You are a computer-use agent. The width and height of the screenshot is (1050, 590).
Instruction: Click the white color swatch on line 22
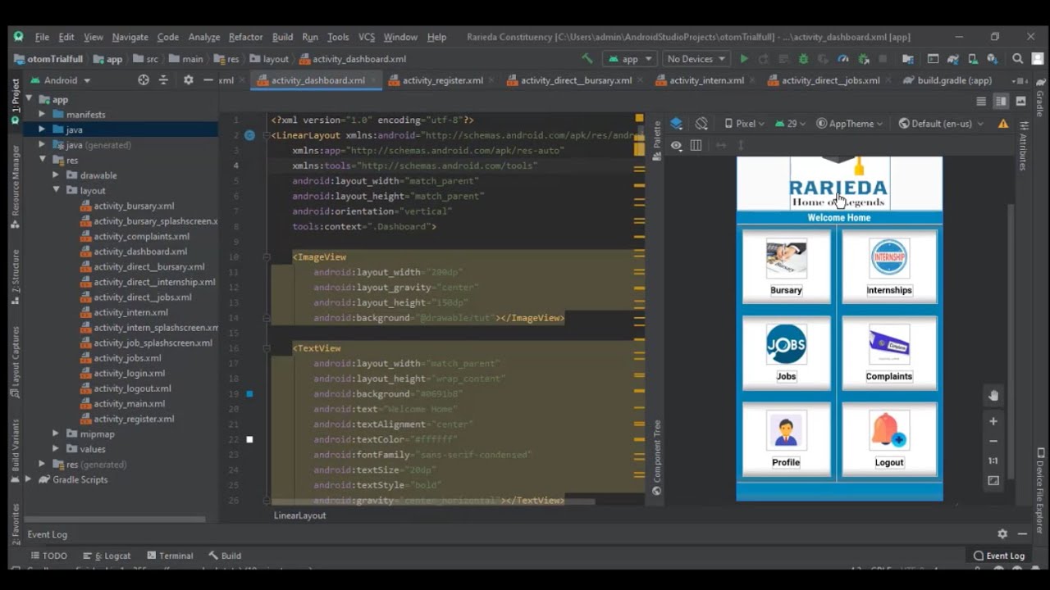[249, 440]
